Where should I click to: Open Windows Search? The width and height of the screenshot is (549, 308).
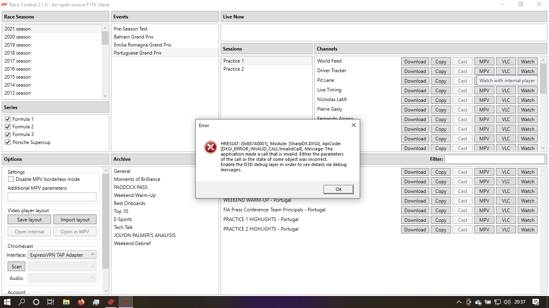click(22, 302)
